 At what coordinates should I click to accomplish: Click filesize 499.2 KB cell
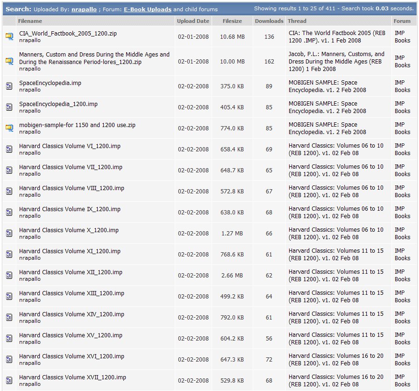232,297
